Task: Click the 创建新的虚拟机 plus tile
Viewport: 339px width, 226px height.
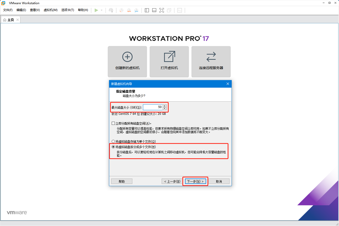Action: point(127,61)
